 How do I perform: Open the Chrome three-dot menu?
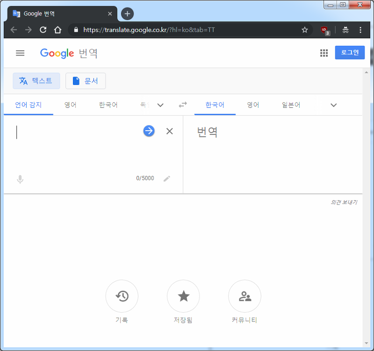pos(360,30)
